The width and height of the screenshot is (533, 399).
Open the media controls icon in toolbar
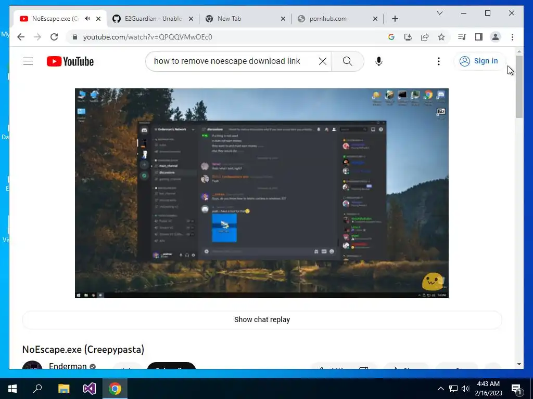point(462,37)
